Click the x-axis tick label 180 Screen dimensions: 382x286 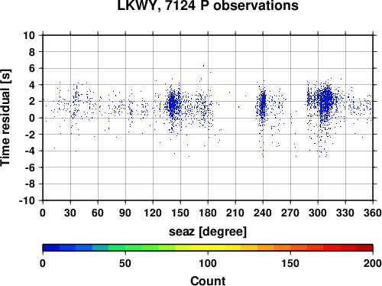[x=208, y=213]
